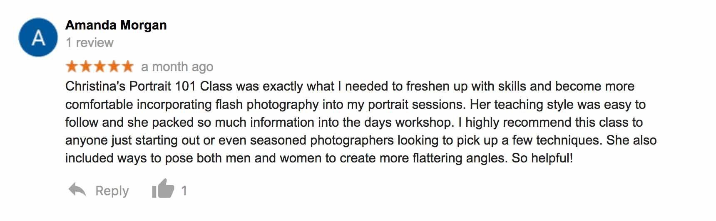Image resolution: width=716 pixels, height=221 pixels.
Task: Select the fourth orange rating star
Action: point(114,66)
